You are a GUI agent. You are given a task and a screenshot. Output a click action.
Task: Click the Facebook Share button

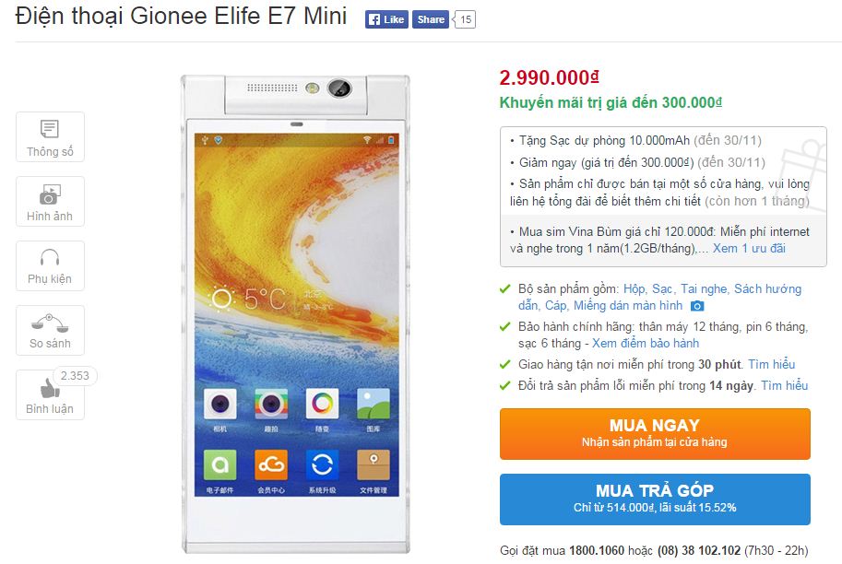pos(431,19)
